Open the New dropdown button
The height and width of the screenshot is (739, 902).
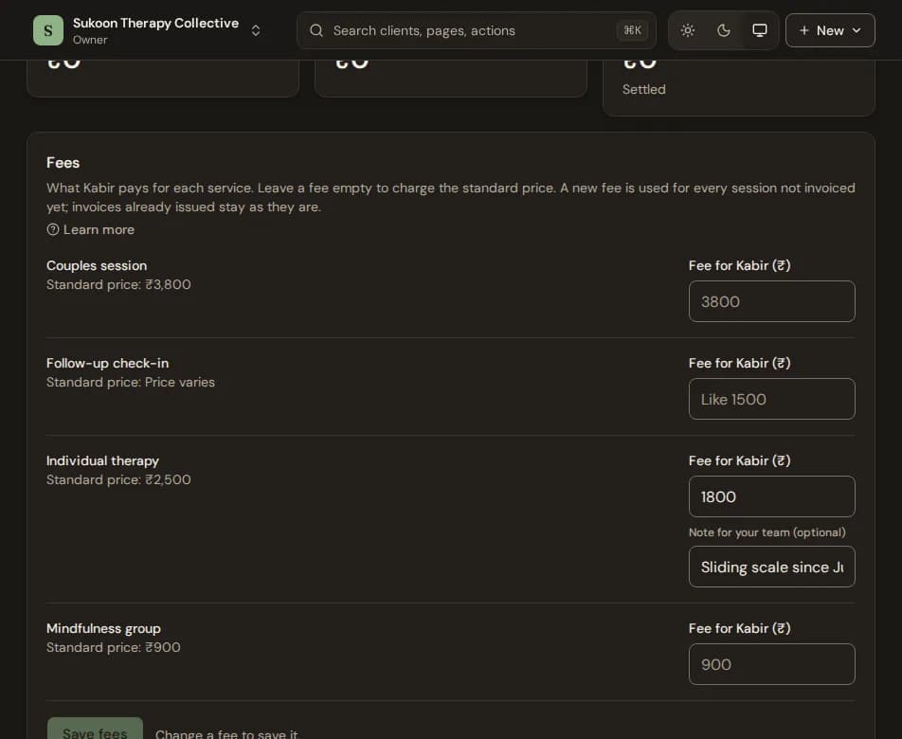[x=830, y=30]
